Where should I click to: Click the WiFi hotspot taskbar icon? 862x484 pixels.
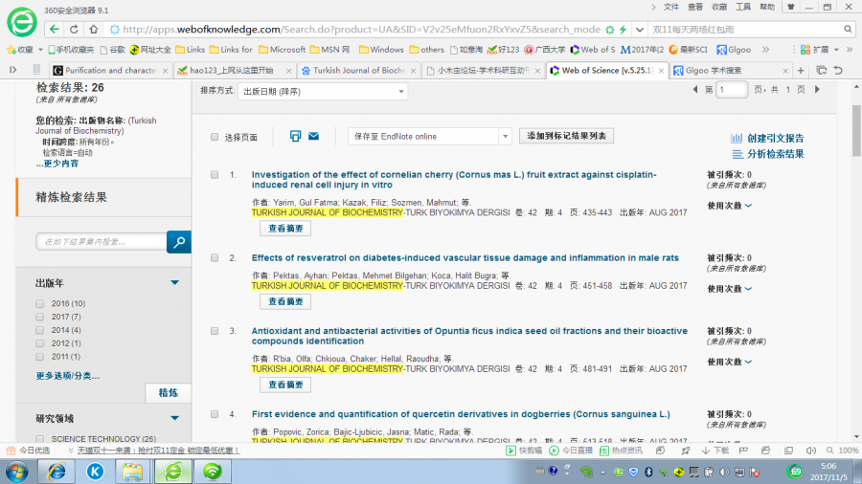point(213,472)
